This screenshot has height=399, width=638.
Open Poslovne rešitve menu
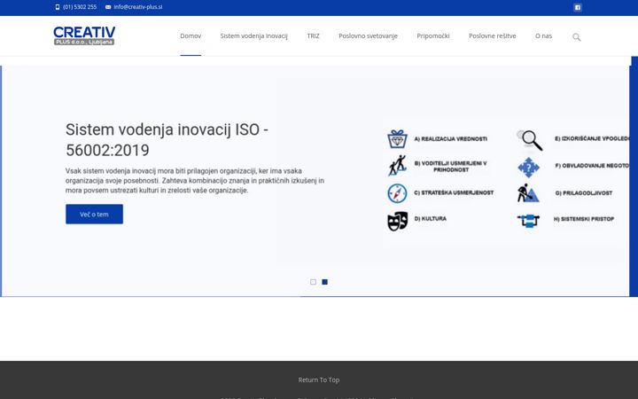tap(493, 35)
